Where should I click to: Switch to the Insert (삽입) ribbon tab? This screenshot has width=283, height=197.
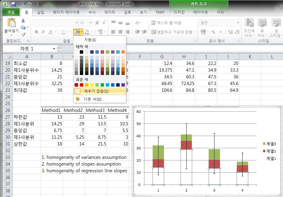[40, 12]
